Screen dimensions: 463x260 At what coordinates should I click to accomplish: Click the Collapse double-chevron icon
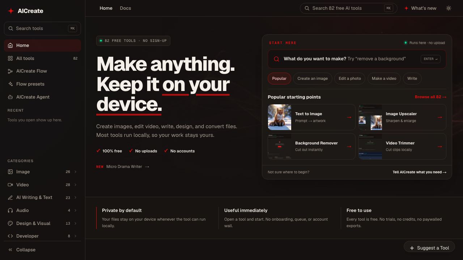point(10,250)
